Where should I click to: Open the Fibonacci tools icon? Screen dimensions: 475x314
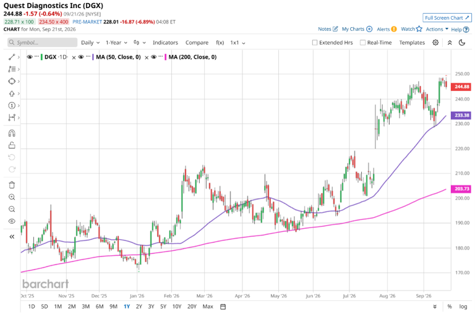coord(12,69)
